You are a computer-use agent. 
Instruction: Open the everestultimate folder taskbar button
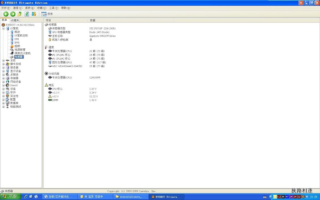tap(131, 197)
